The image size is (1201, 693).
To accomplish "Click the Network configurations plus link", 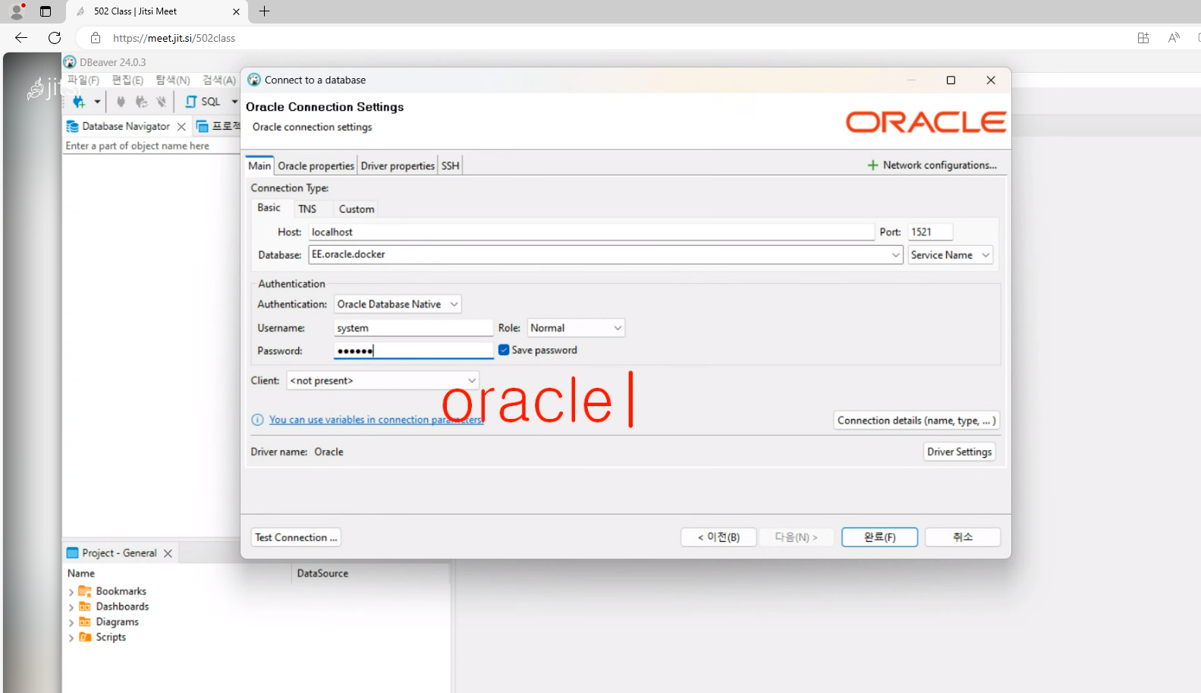I will [932, 165].
